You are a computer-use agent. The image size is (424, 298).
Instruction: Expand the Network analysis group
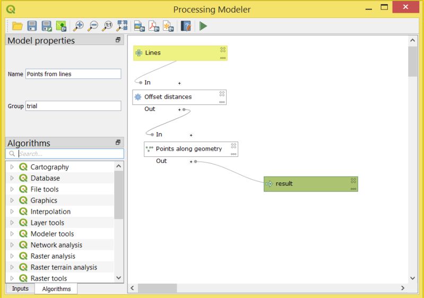[12, 245]
